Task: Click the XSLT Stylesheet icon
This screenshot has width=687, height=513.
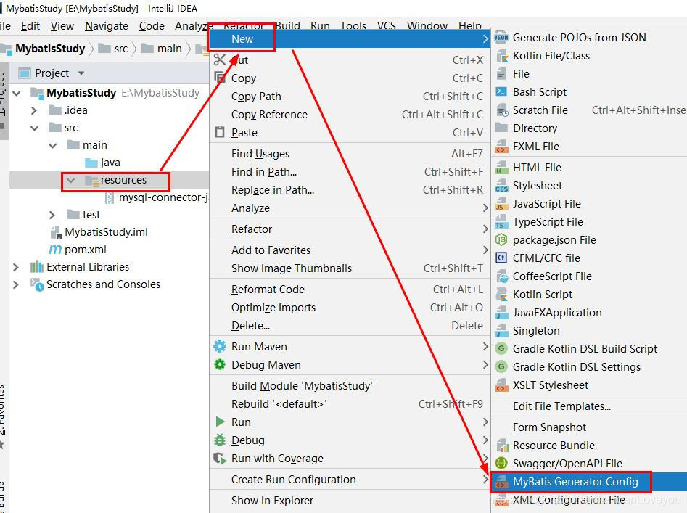Action: tap(501, 385)
